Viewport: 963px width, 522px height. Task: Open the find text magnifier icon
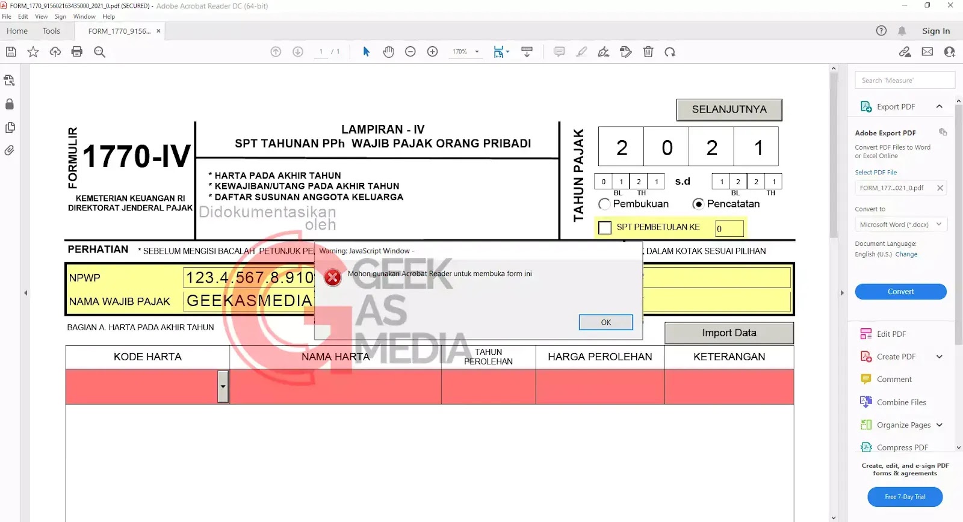(x=99, y=52)
